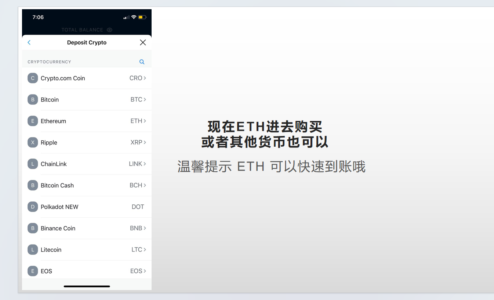This screenshot has height=300, width=494.
Task: Tap the Ethereum 'E' coin icon
Action: pos(33,121)
